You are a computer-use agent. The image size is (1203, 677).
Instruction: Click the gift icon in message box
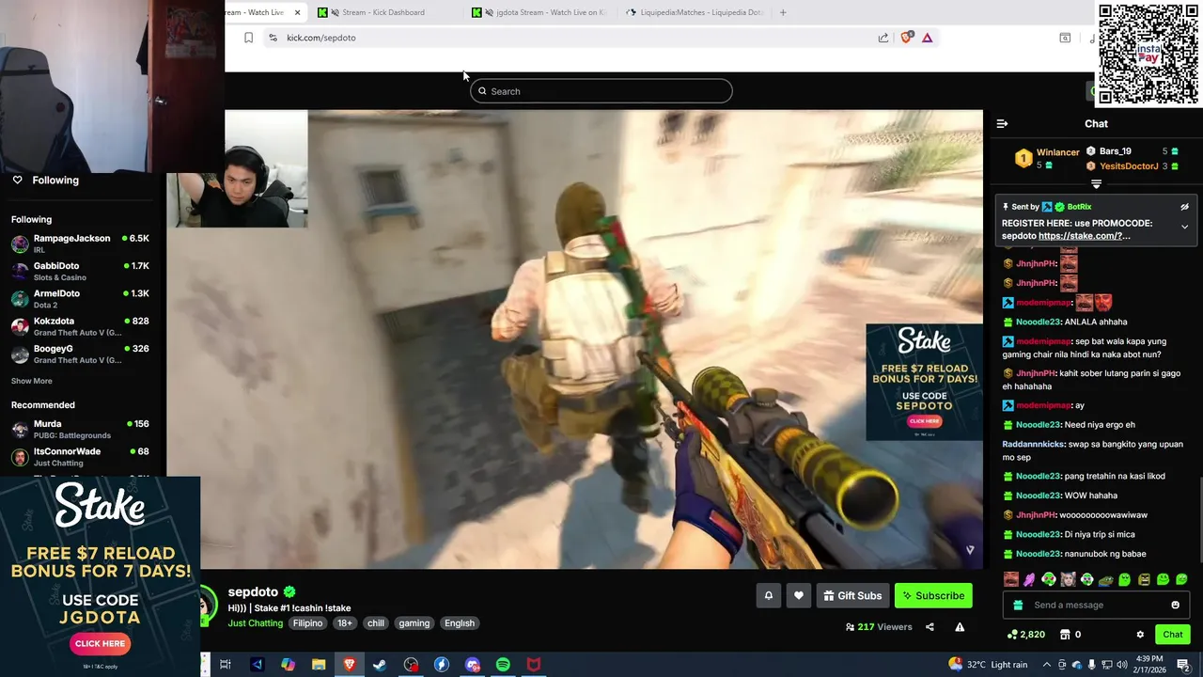(x=1016, y=605)
